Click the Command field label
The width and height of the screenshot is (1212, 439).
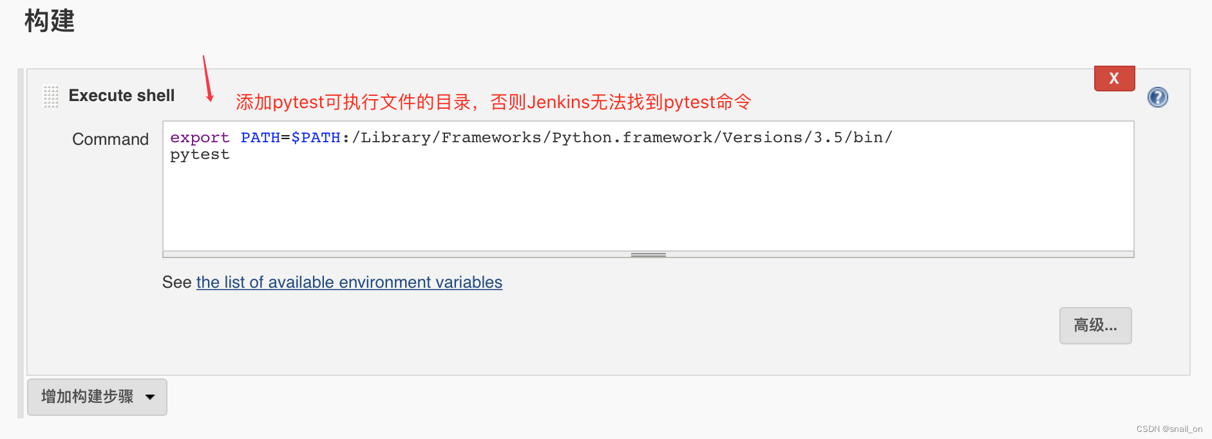(110, 139)
